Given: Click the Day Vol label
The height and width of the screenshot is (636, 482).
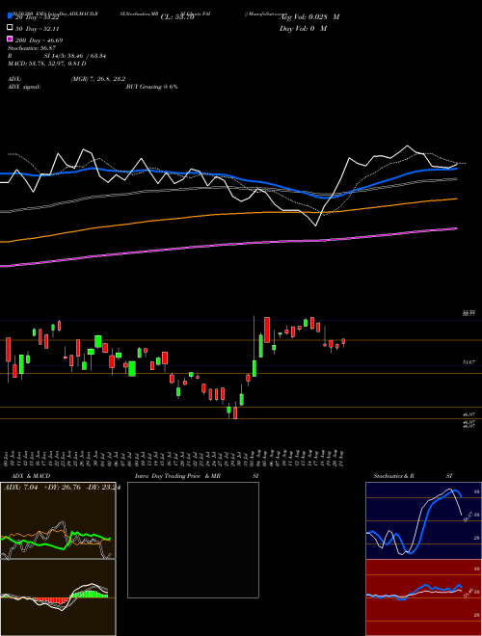Looking at the screenshot, I should [x=303, y=29].
